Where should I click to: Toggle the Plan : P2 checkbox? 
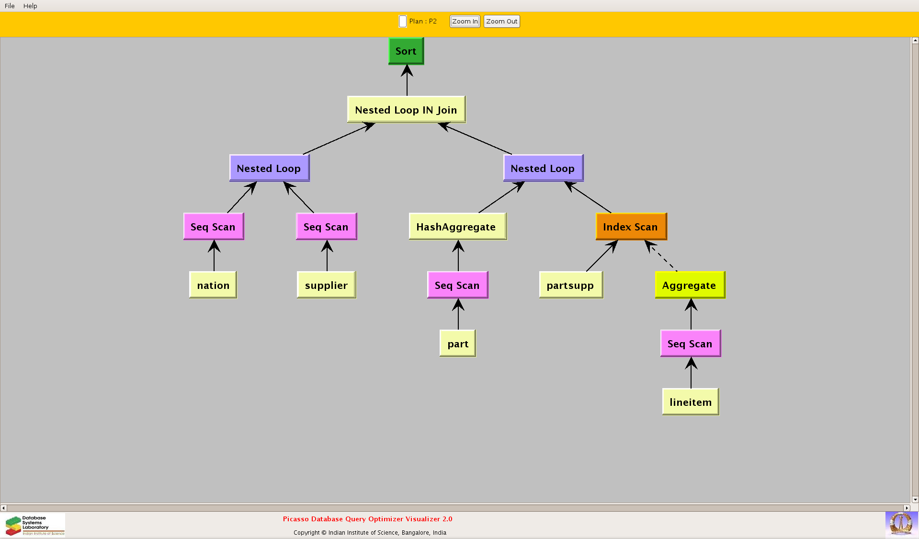click(403, 22)
